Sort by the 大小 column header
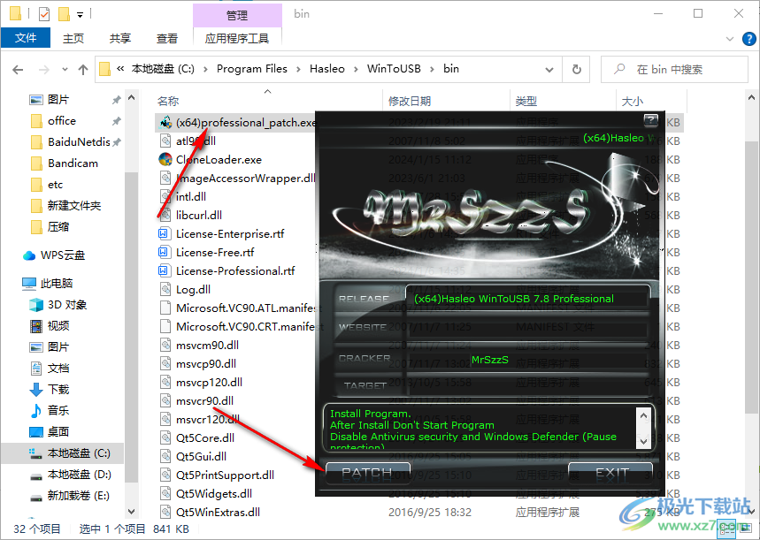This screenshot has width=760, height=540. (632, 102)
